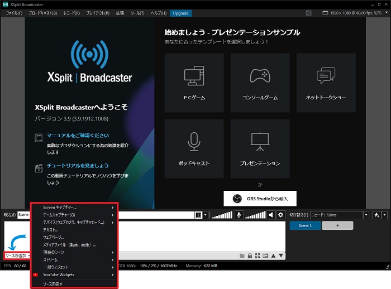This screenshot has width=391, height=289.
Task: Expand the 一般ウィジェット submenu
Action: [74, 267]
